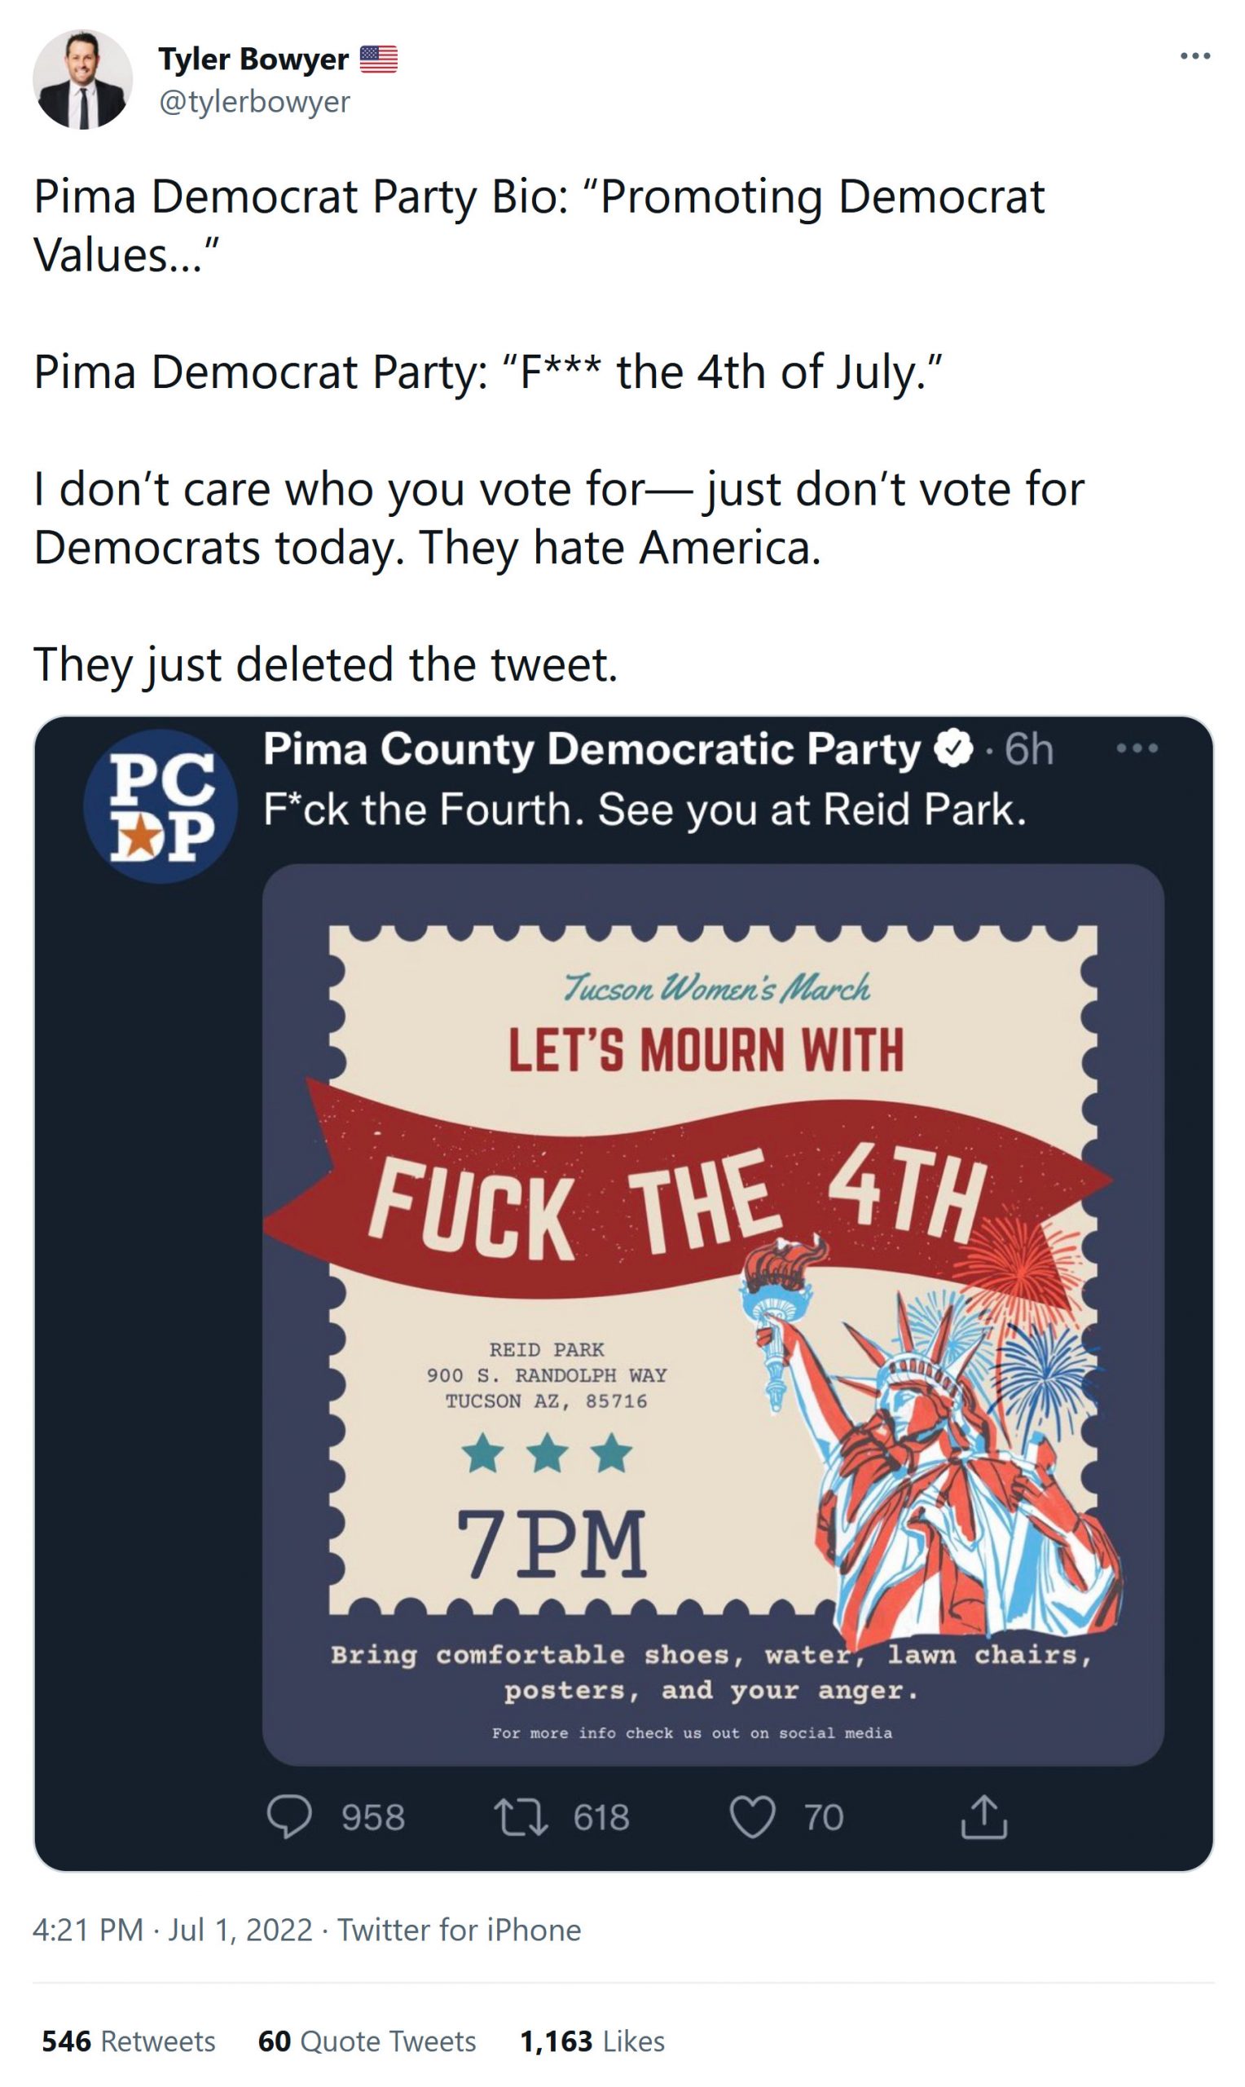This screenshot has width=1245, height=2087.
Task: Open Pima County Democratic Party profile name
Action: 592,748
